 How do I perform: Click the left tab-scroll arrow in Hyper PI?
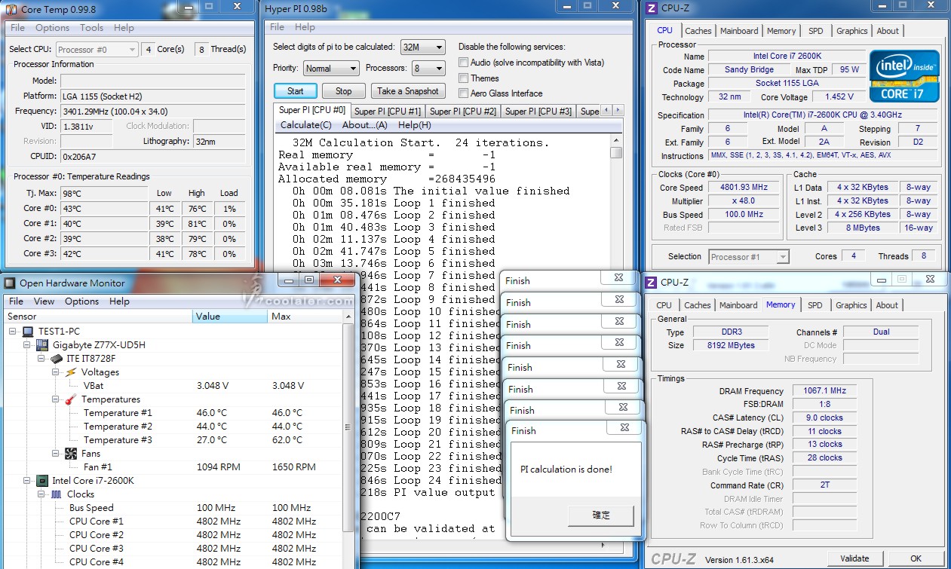607,111
